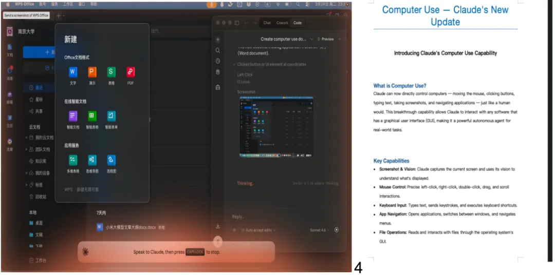Click search icon in Claude sidebar
This screenshot has width=555, height=275.
218,50
